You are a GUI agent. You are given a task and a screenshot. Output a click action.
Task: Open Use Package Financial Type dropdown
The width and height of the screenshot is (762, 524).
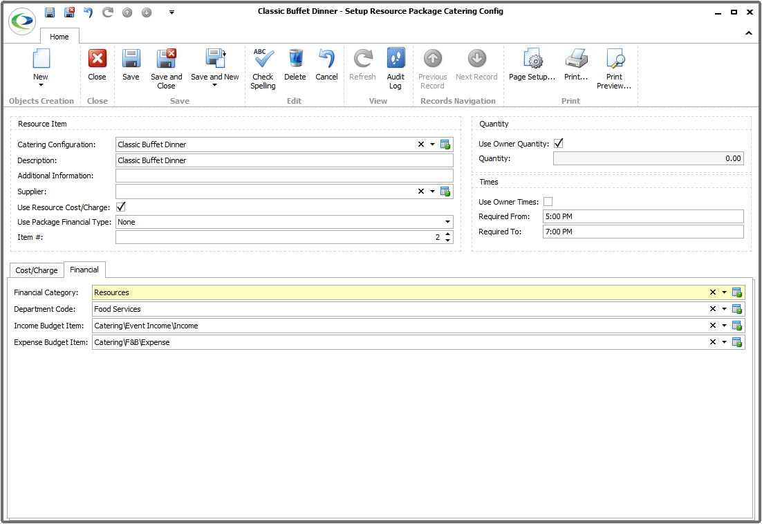pos(447,222)
